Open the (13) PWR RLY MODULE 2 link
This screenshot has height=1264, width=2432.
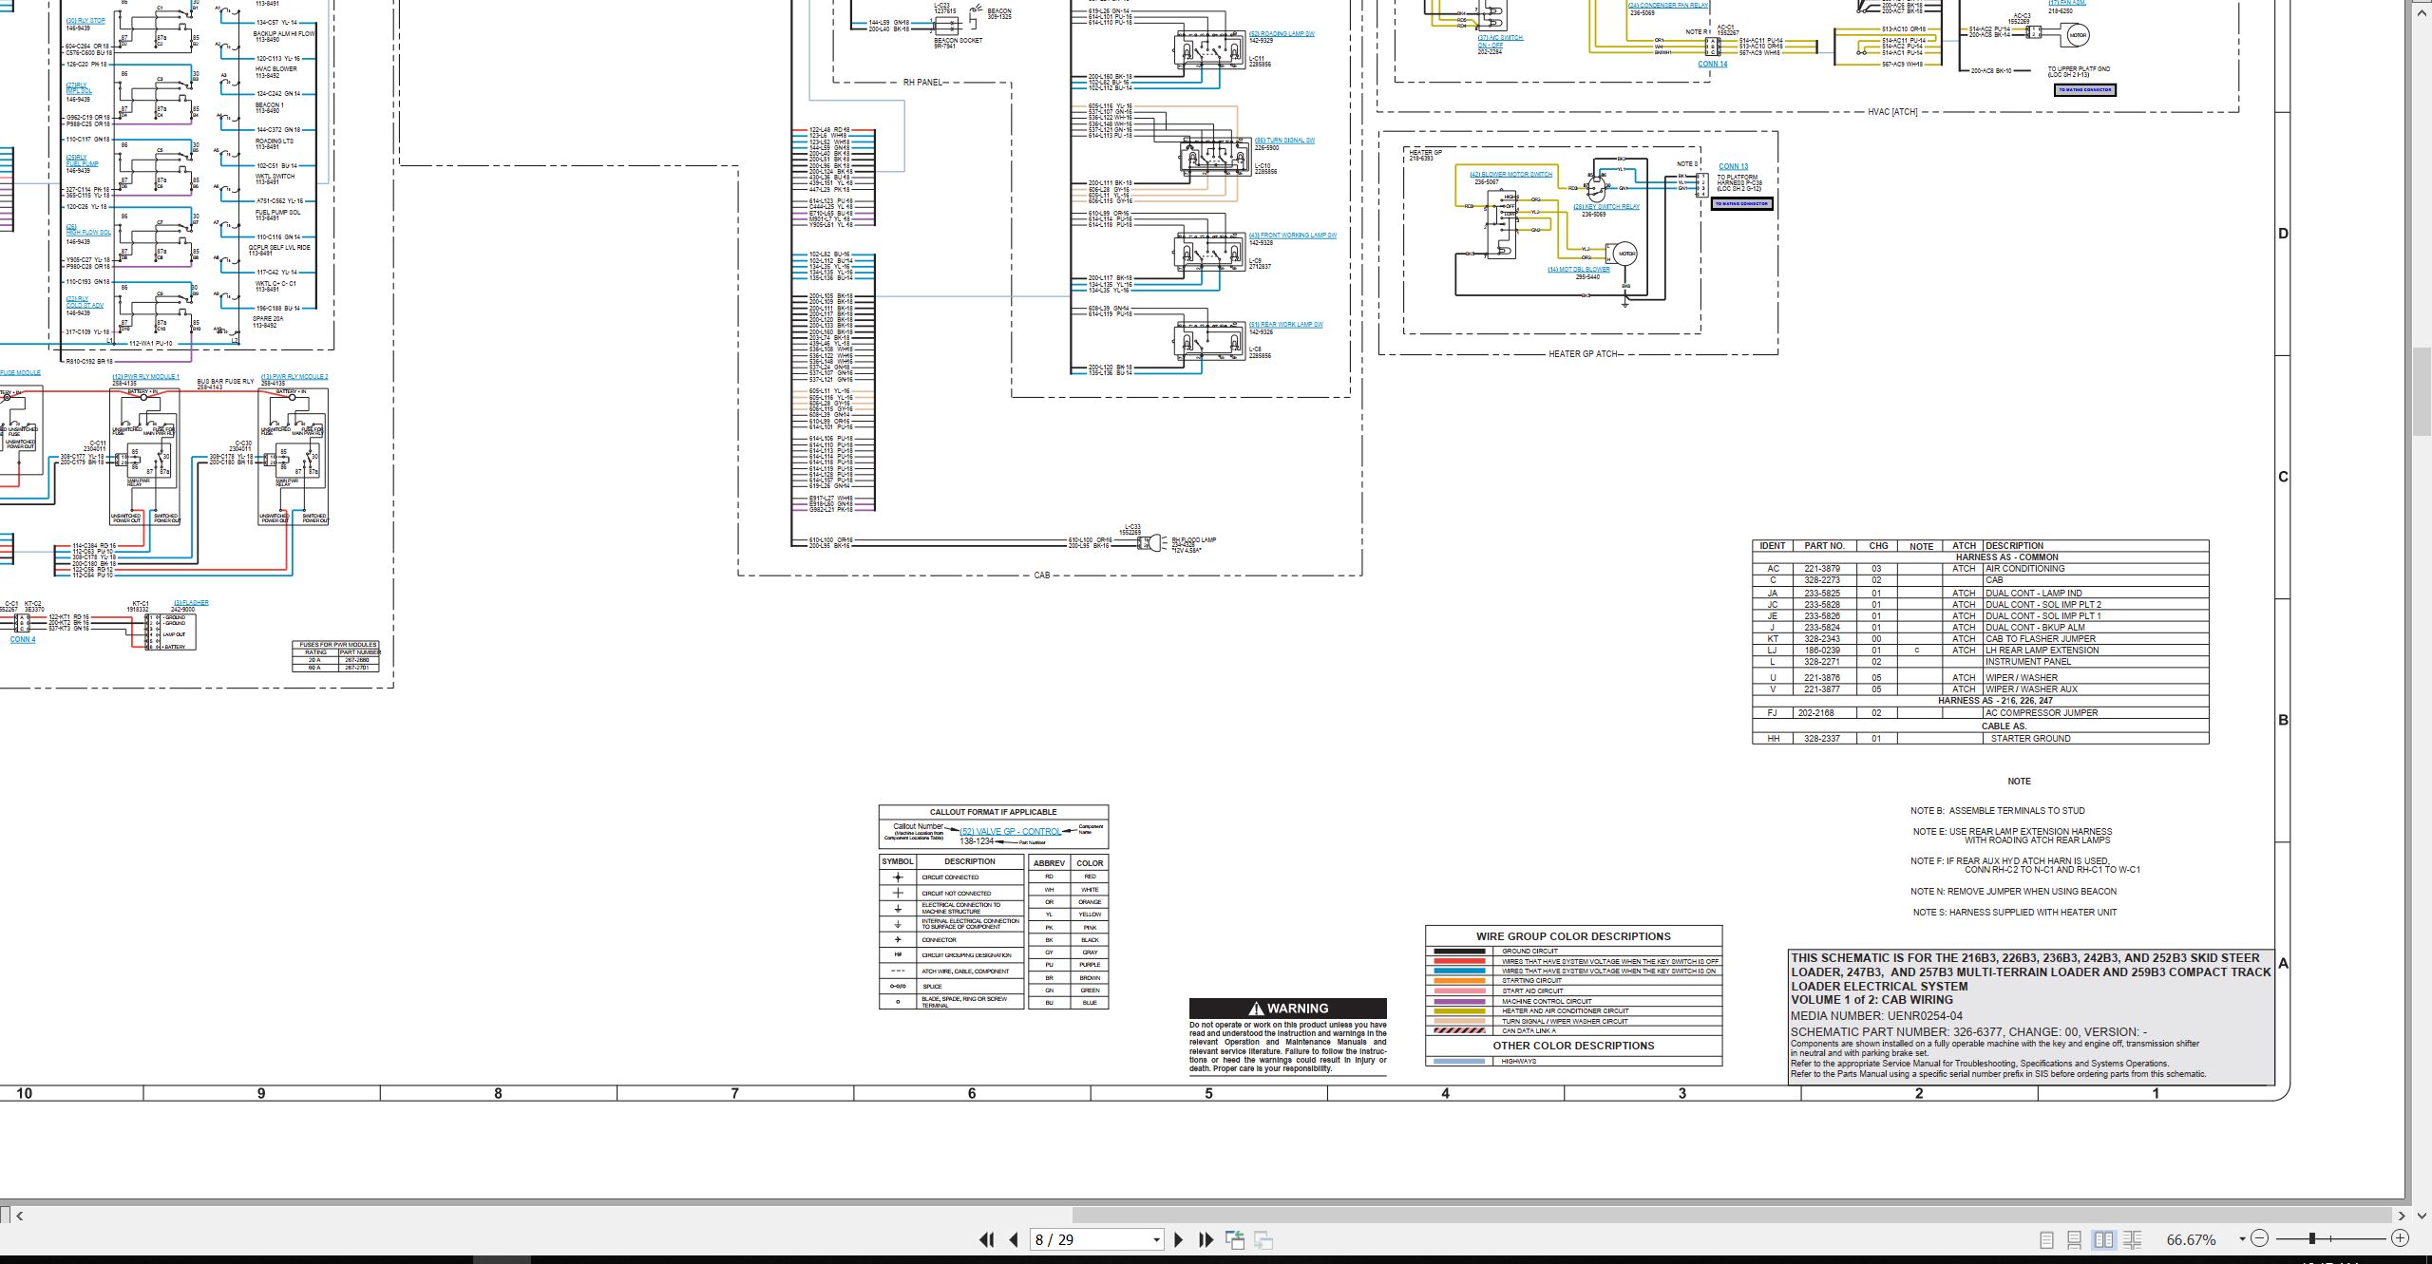(x=294, y=377)
